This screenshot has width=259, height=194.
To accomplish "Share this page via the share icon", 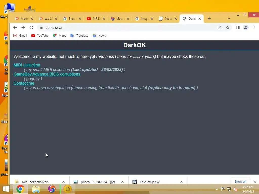I will pos(220,28).
